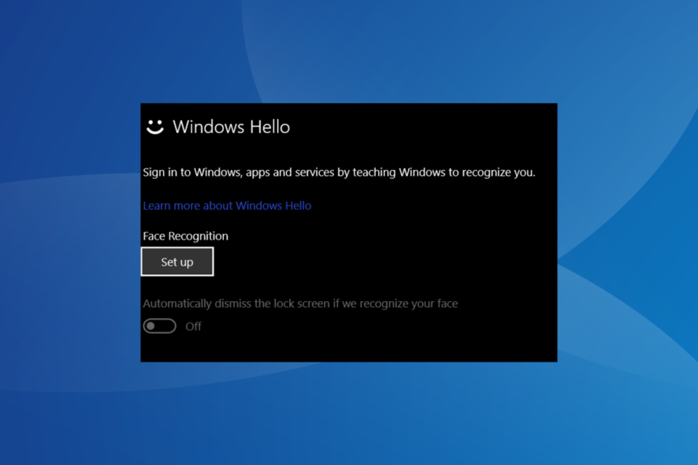Click the Set up button for Face Recognition
Screen dimensions: 698x465
(177, 262)
